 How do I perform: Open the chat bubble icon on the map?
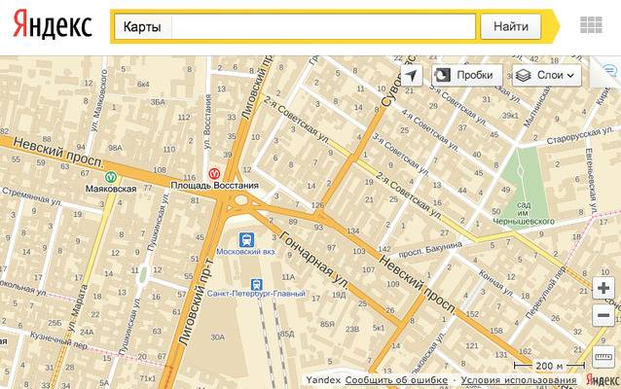[x=609, y=72]
